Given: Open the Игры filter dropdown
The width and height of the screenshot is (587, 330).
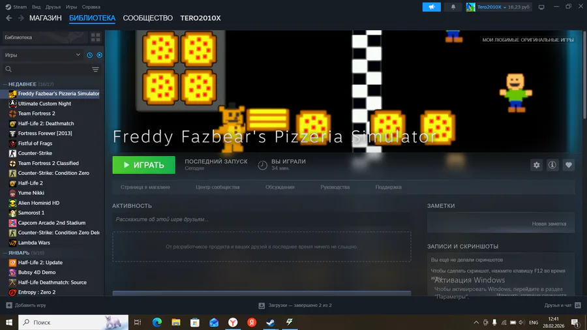Looking at the screenshot, I should [42, 55].
